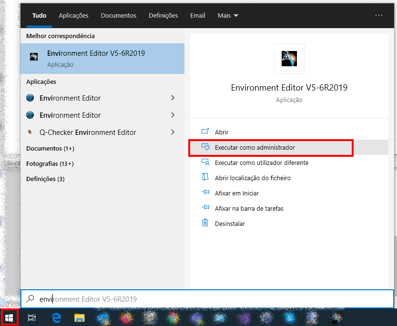The height and width of the screenshot is (326, 397).
Task: Click the Q-Checker Environment Editor icon
Action: pyautogui.click(x=31, y=132)
